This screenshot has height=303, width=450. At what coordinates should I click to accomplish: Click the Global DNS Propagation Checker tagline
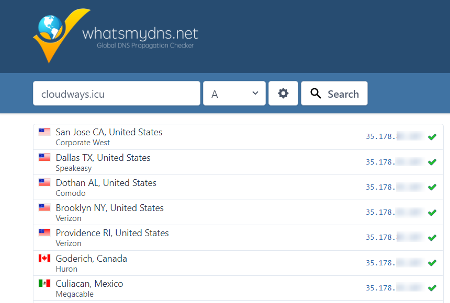[145, 45]
